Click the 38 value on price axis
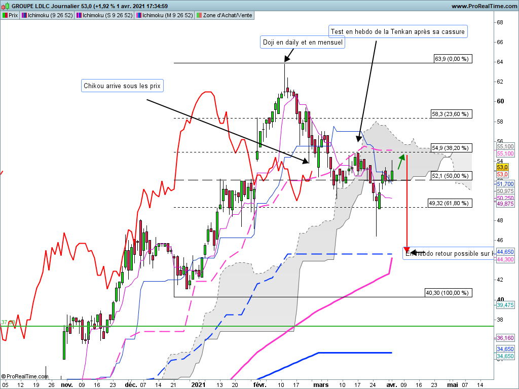The height and width of the screenshot is (389, 519). pyautogui.click(x=500, y=320)
